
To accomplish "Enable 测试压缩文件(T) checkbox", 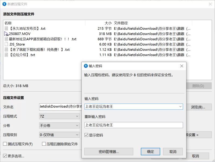I will click(x=5, y=144).
